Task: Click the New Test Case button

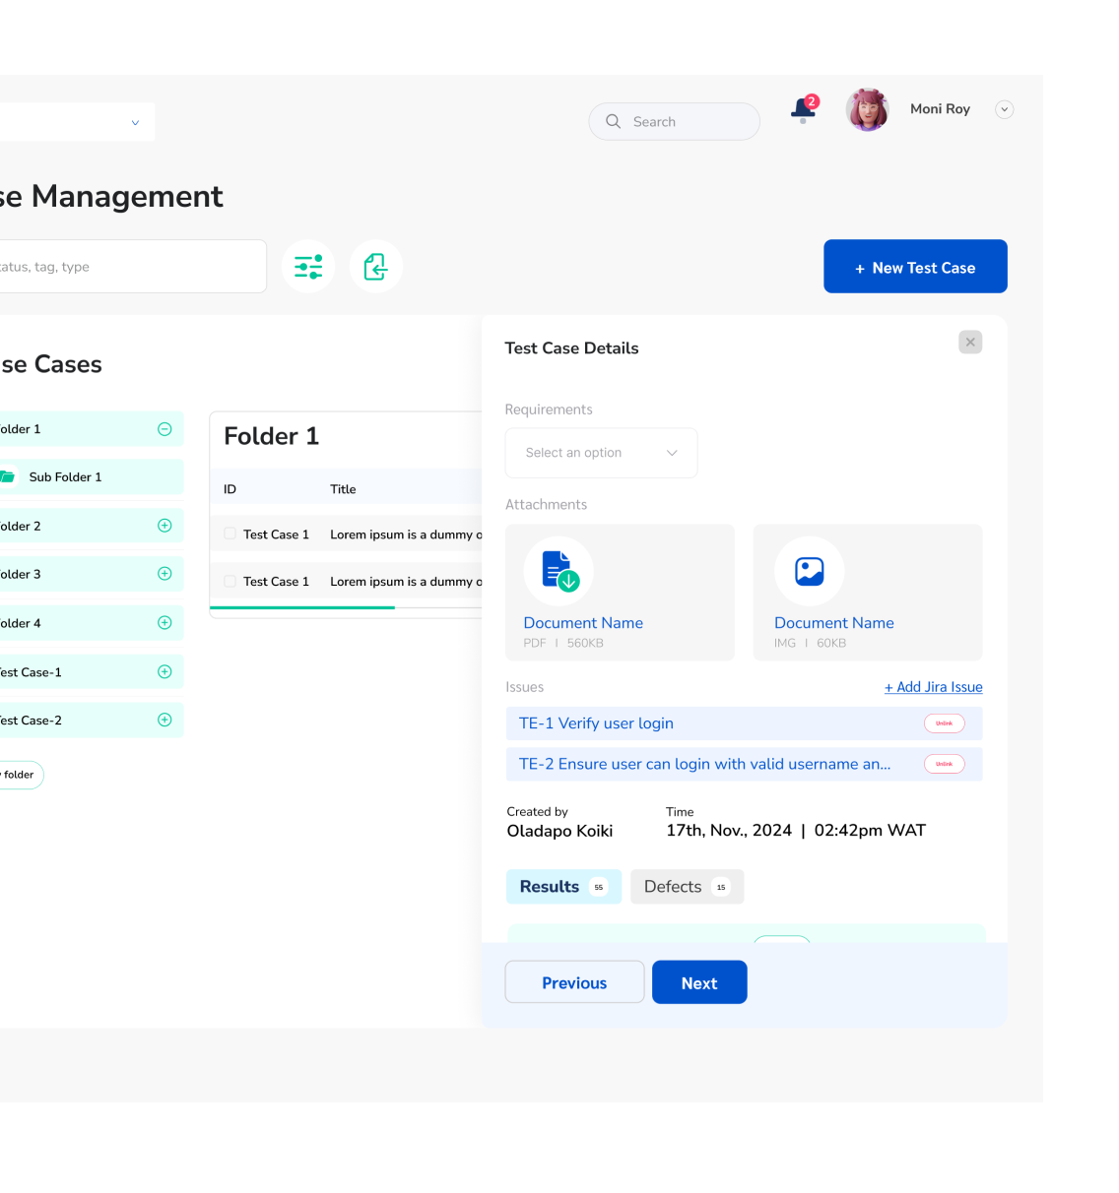Action: pos(915,267)
